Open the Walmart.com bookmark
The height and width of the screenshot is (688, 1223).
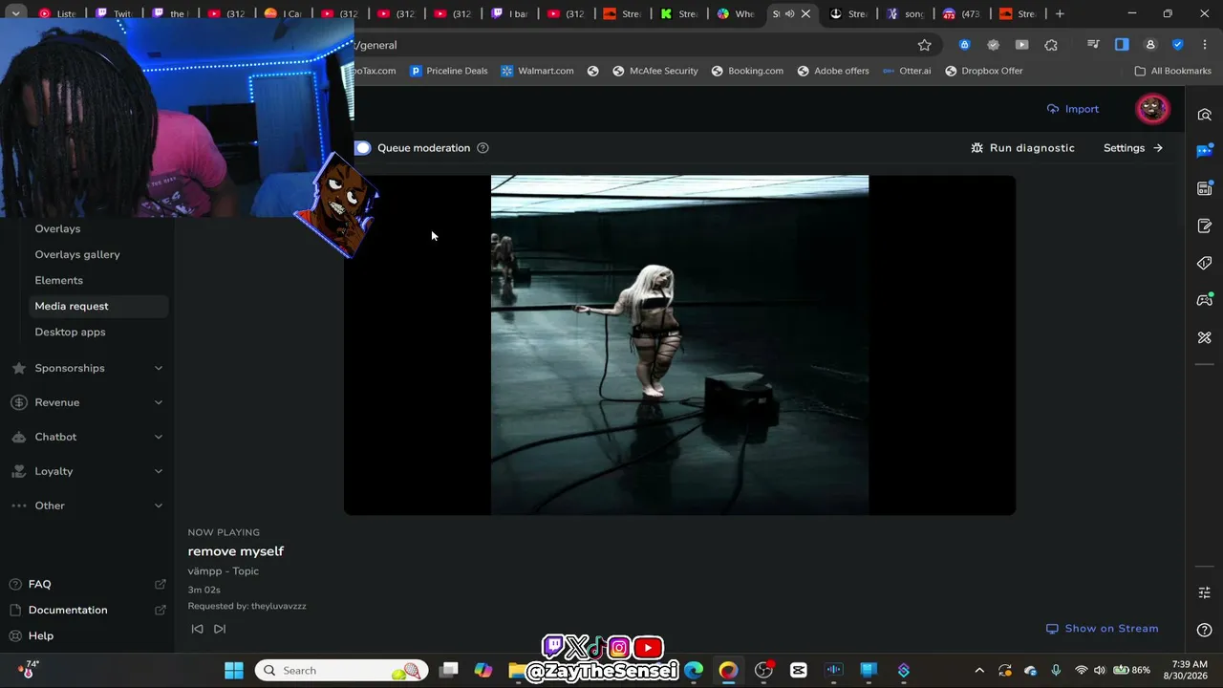click(x=537, y=71)
